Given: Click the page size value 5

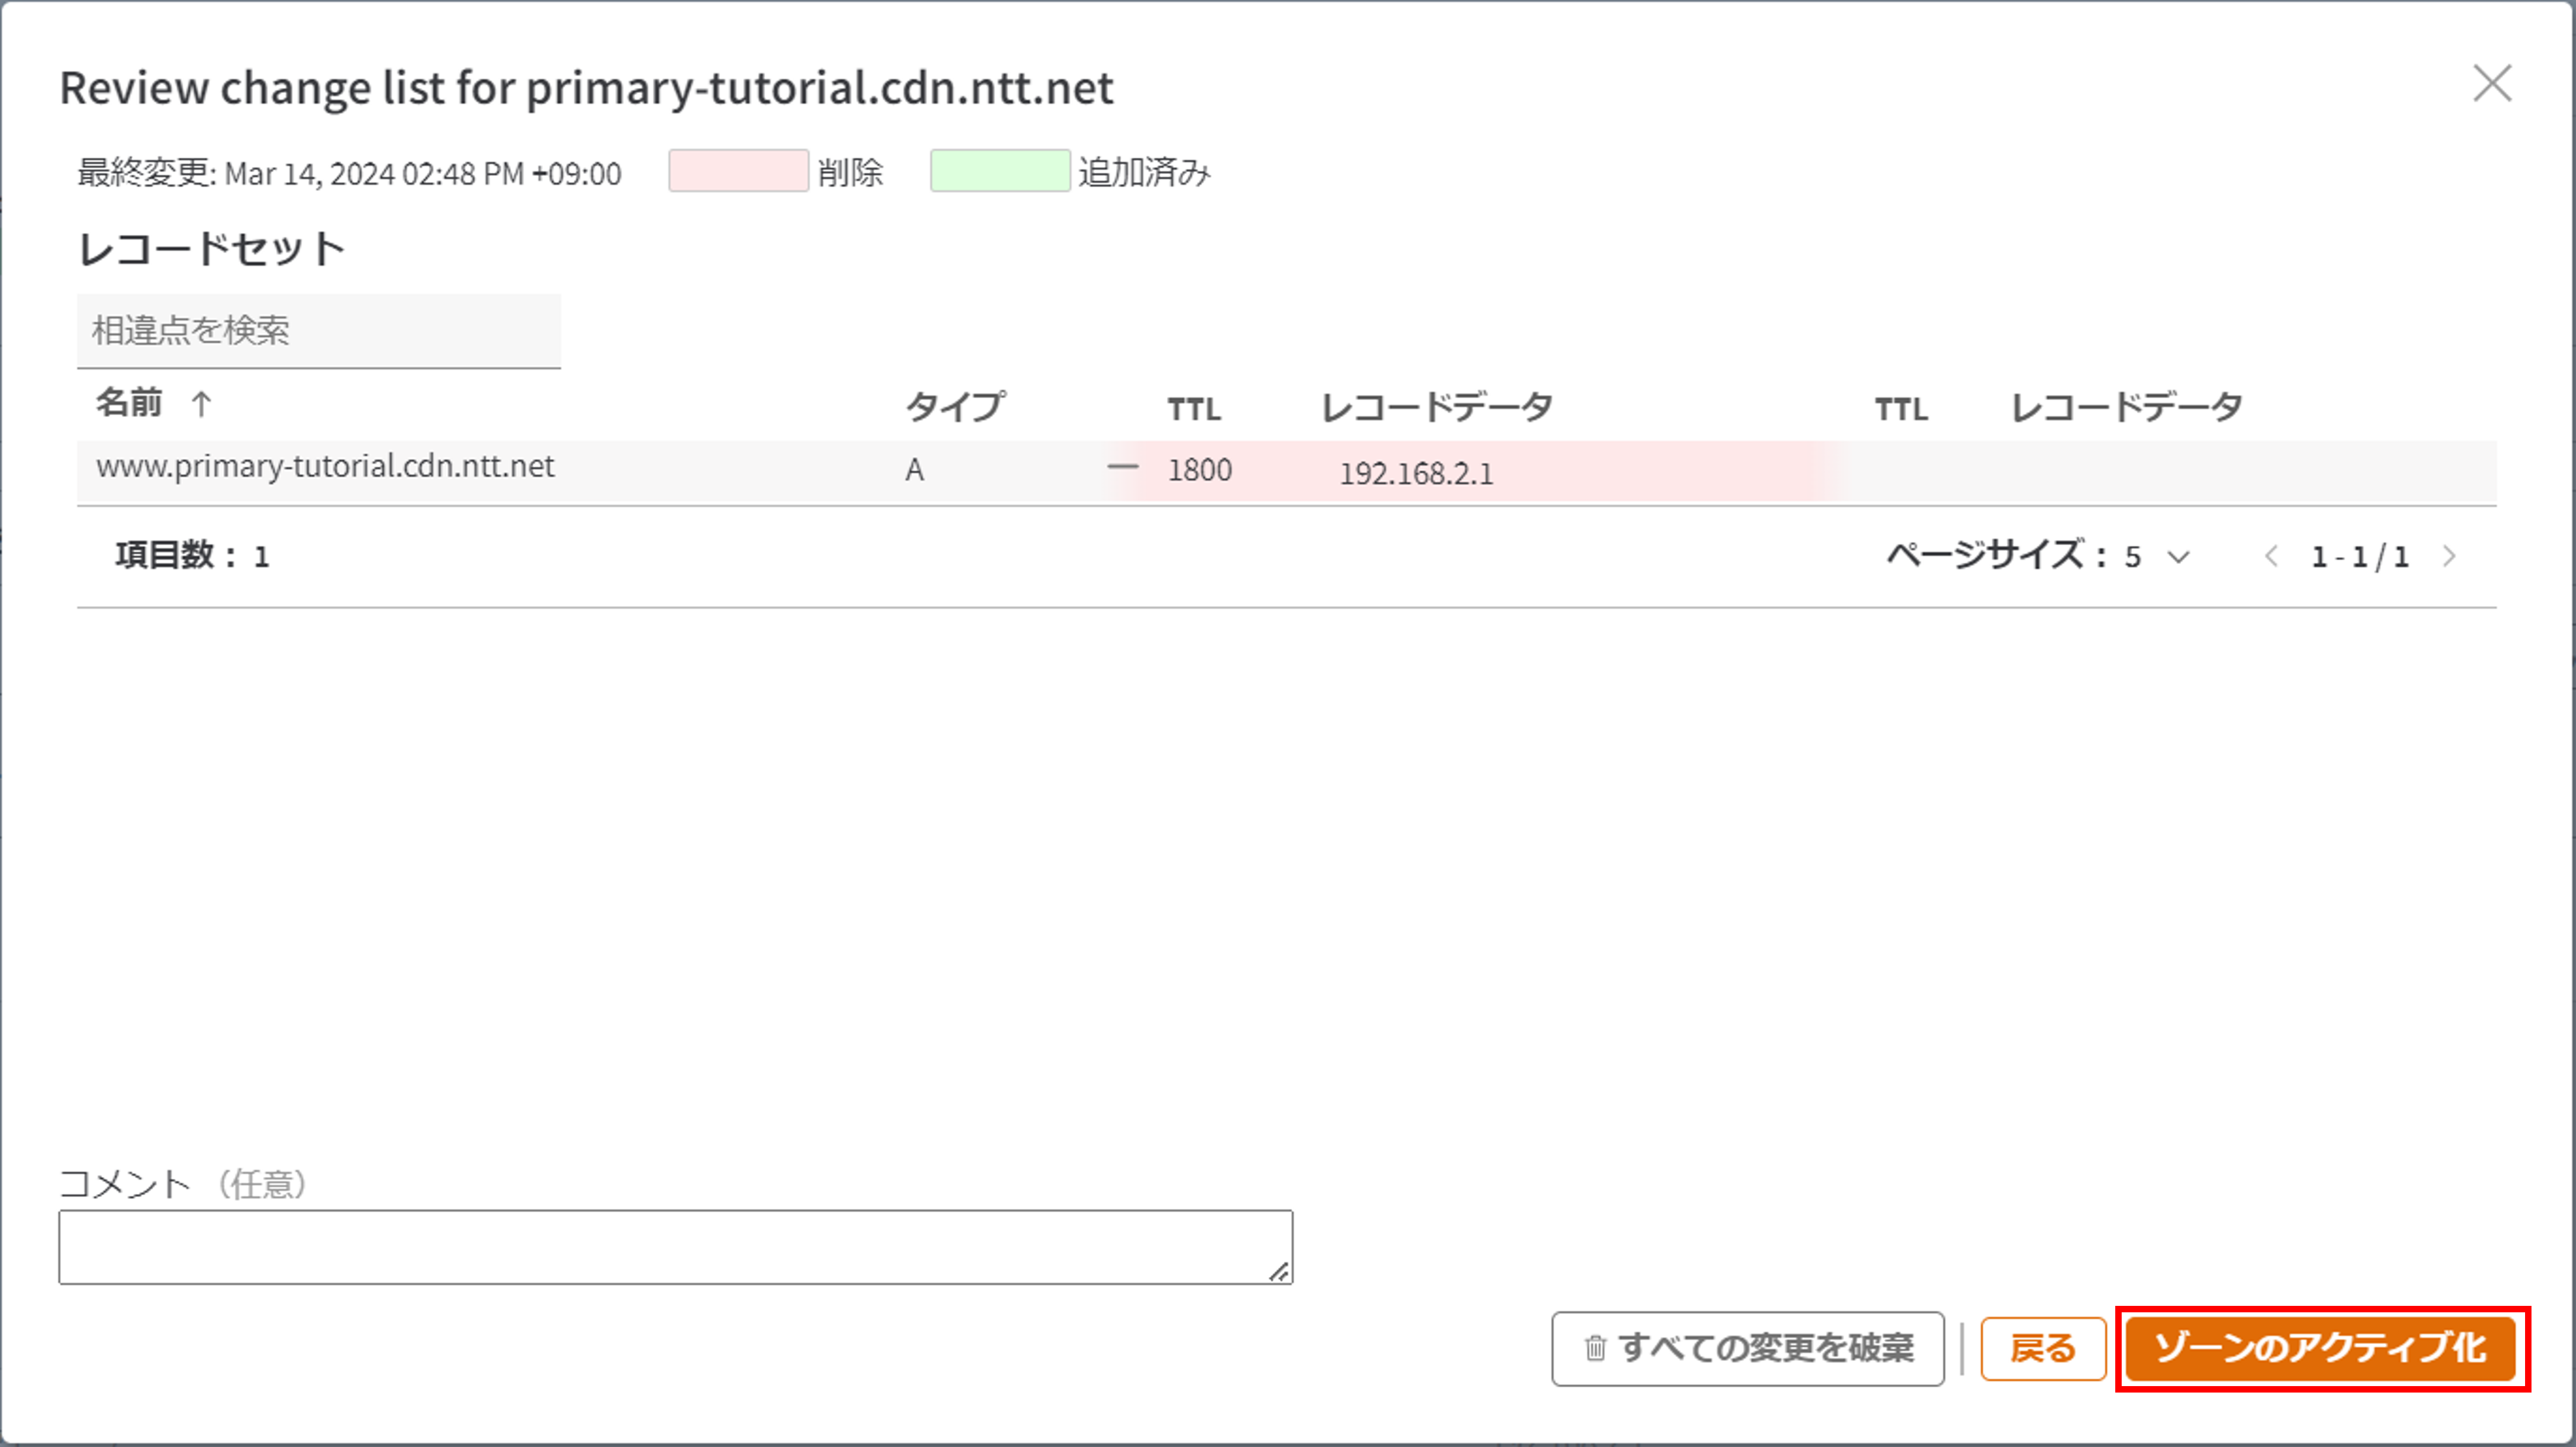Looking at the screenshot, I should (2132, 557).
